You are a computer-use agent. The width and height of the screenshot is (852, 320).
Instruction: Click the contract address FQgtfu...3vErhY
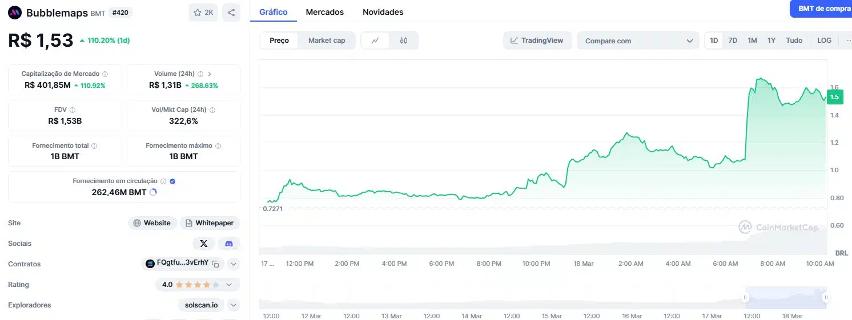[183, 263]
